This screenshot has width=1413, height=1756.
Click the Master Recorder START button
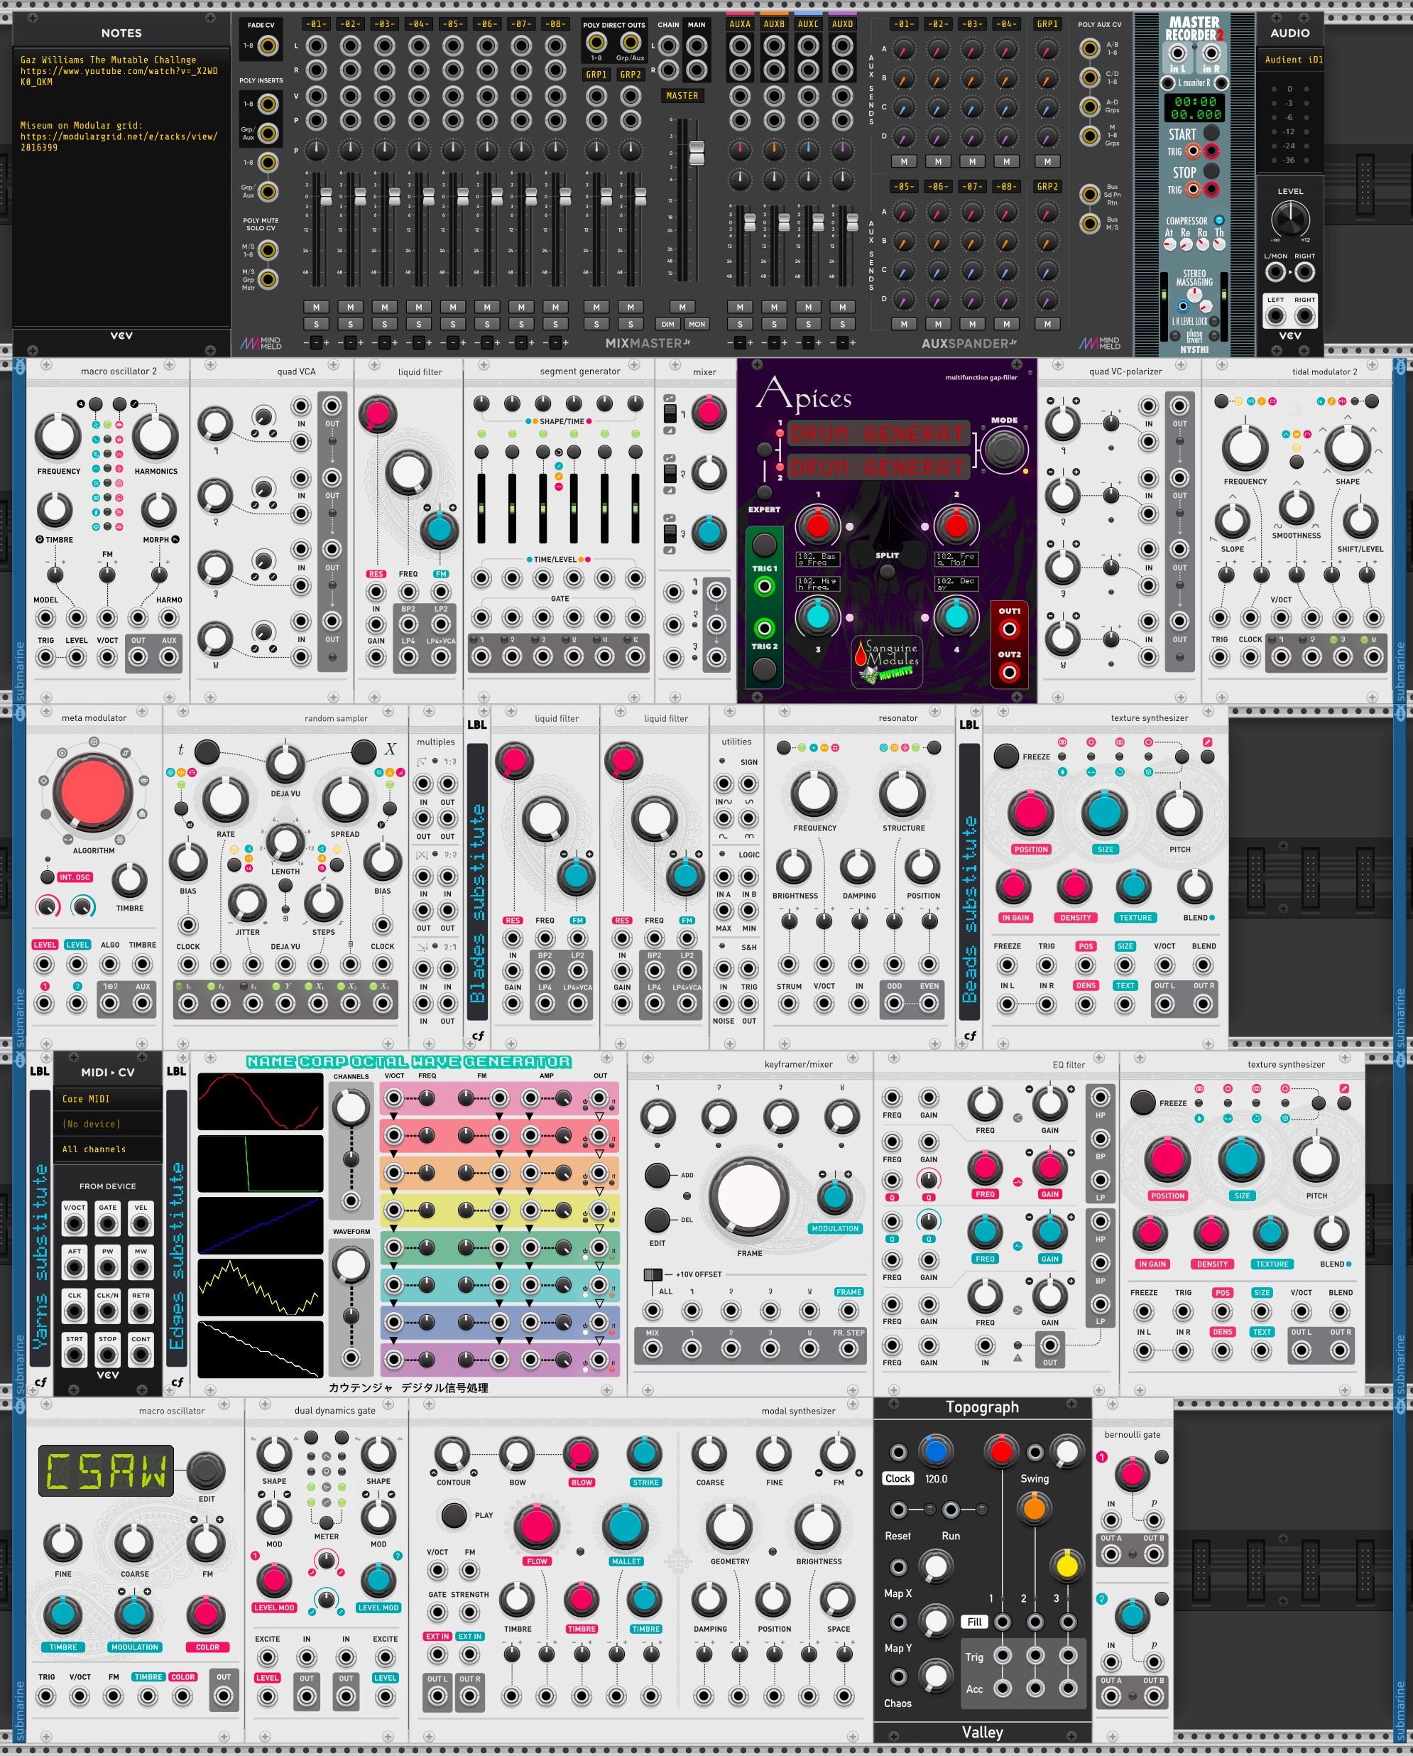coord(1211,133)
